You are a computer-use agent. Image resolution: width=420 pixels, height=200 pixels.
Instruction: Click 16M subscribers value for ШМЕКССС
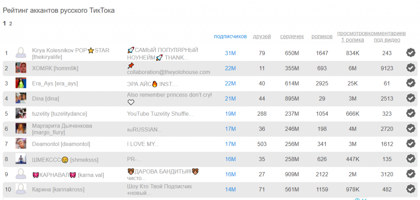231,159
